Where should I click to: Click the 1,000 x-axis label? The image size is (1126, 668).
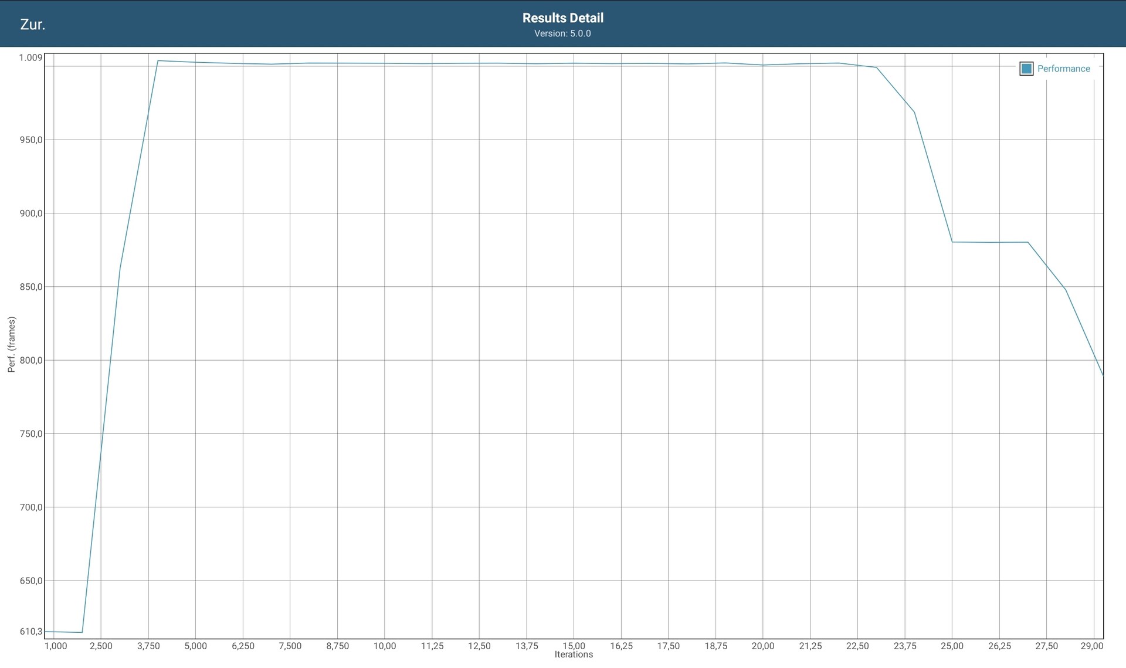(x=56, y=646)
